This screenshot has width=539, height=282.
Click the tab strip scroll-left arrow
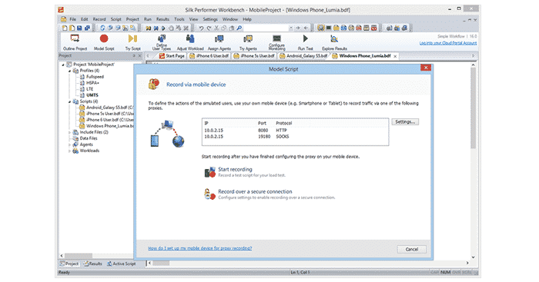[x=148, y=55]
